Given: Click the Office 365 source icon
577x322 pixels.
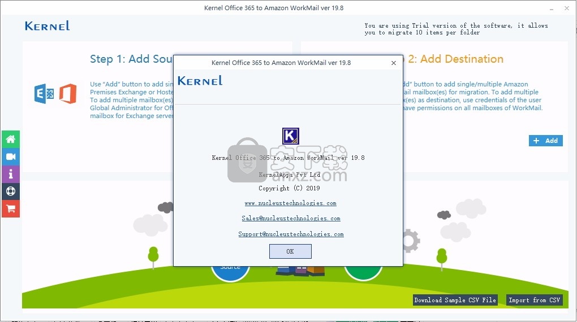Looking at the screenshot, I should [x=68, y=94].
